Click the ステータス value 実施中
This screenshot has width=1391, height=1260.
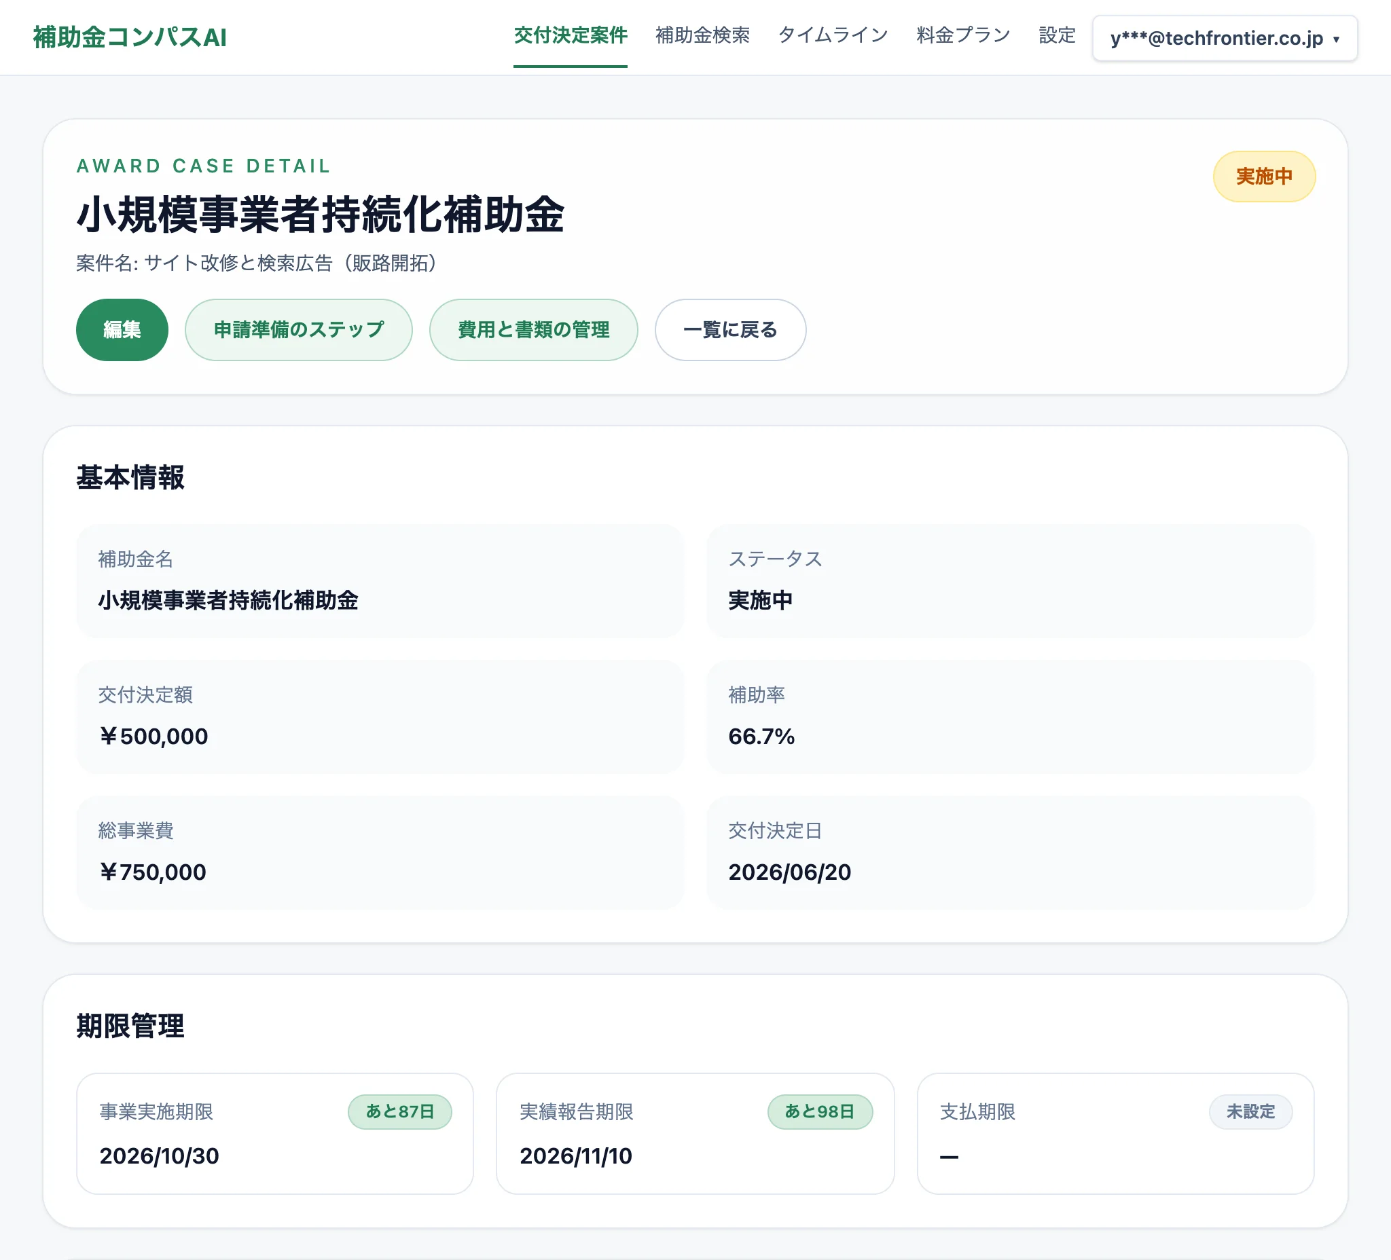point(760,600)
